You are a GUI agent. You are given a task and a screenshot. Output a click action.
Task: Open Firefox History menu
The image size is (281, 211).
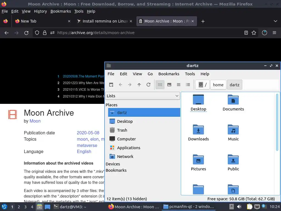point(40,11)
